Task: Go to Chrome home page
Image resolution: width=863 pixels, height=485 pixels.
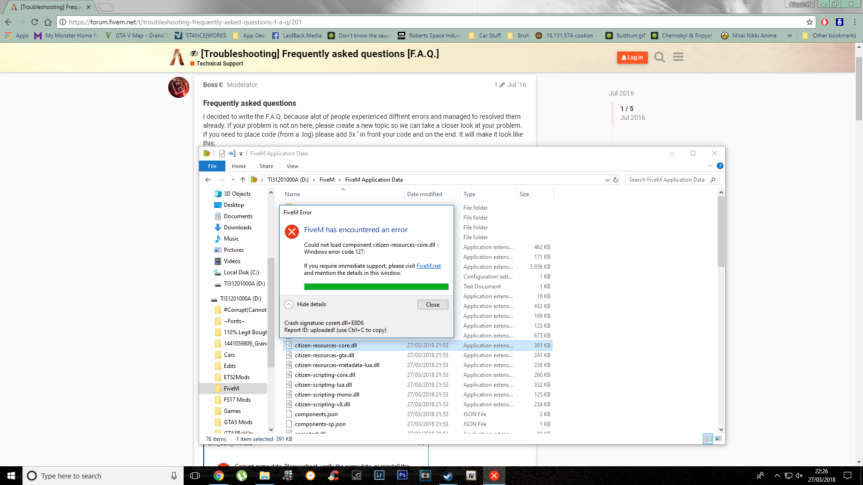Action: click(x=48, y=22)
